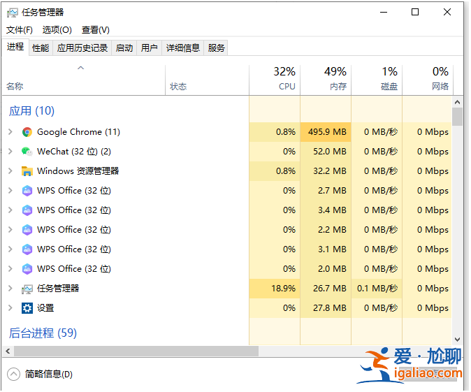Screen dimensions: 471x392
Task: Click the 简略信息 collapse arrow icon
Action: tap(13, 375)
